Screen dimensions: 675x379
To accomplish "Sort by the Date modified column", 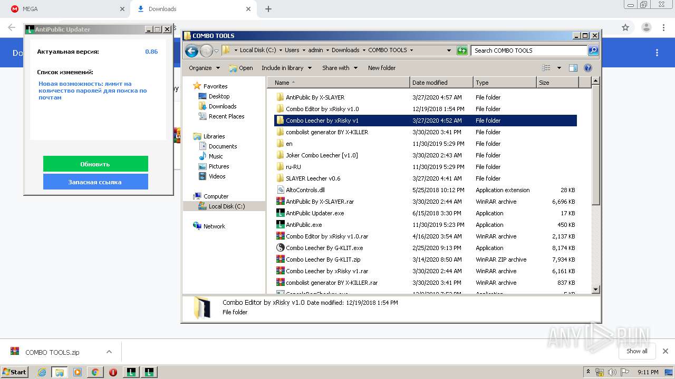I will click(x=441, y=83).
